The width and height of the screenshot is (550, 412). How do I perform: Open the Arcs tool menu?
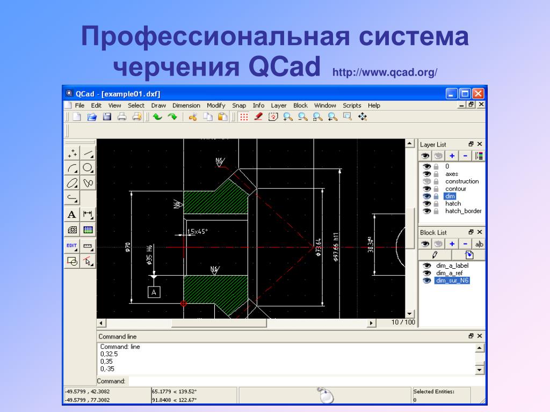click(73, 168)
